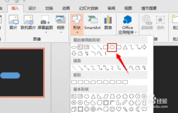178x113 pixels.
Task: Select the Snip Same Side Corner Rectangle
Action: [93, 82]
